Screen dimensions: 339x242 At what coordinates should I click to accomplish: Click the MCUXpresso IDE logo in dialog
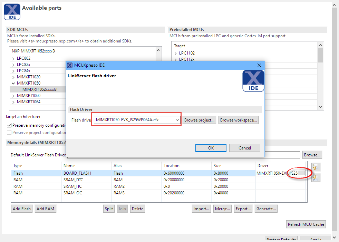pyautogui.click(x=253, y=81)
